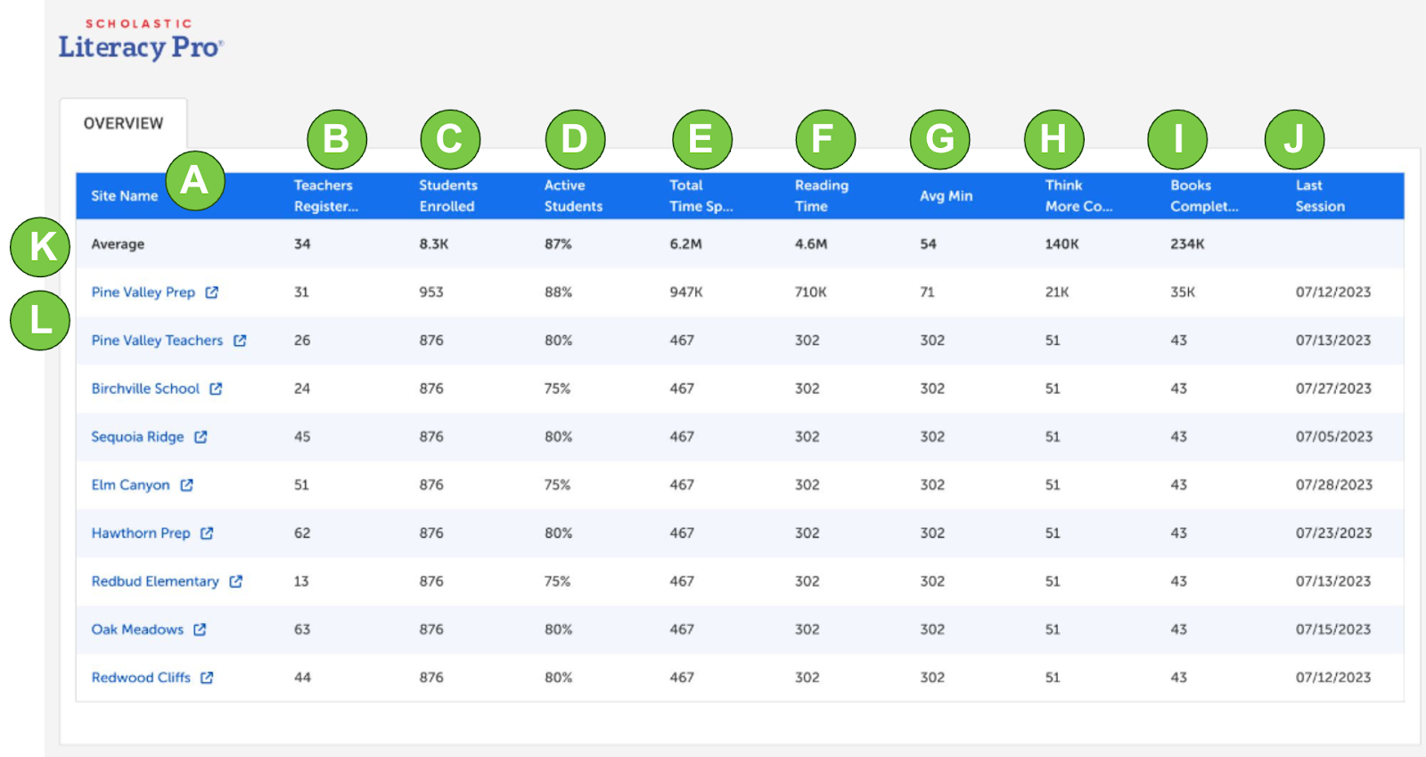Click the external link icon for Birchville School
The height and width of the screenshot is (757, 1426).
216,389
